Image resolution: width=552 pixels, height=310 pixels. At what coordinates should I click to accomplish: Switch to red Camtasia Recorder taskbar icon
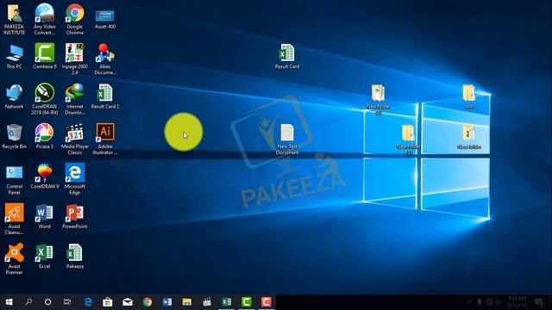pos(267,302)
